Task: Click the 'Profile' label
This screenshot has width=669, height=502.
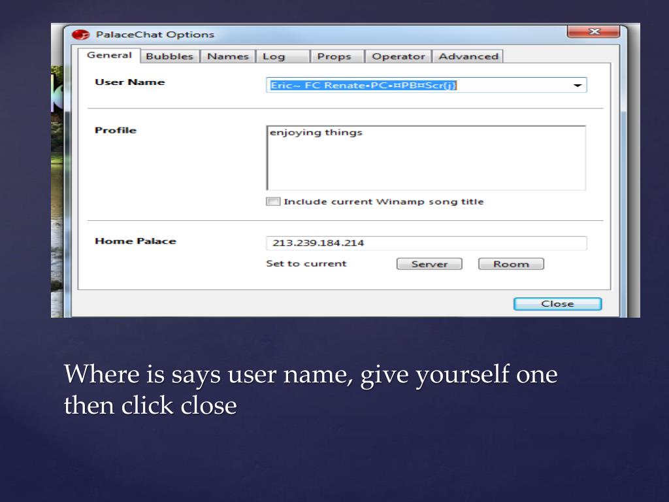Action: [116, 130]
